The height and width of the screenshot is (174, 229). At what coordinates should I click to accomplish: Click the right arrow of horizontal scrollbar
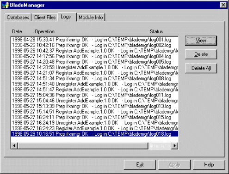coord(174,145)
